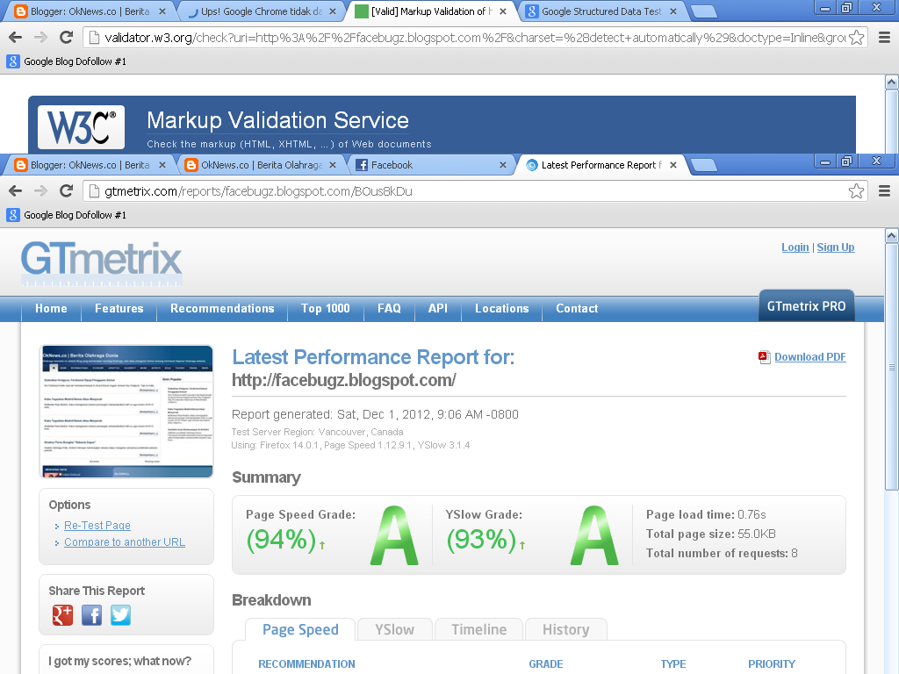Open Home in GTmetrix navigation
The width and height of the screenshot is (899, 674).
51,308
